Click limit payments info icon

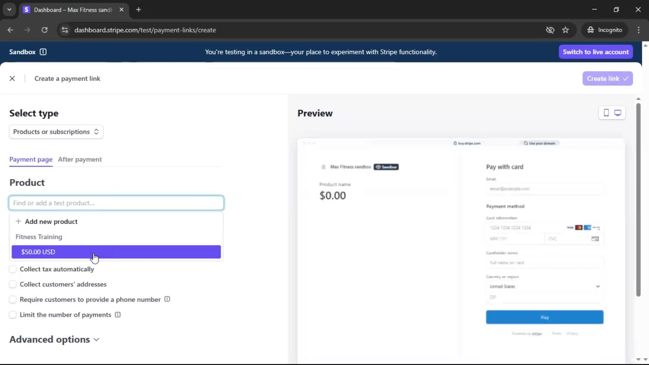pyautogui.click(x=118, y=315)
